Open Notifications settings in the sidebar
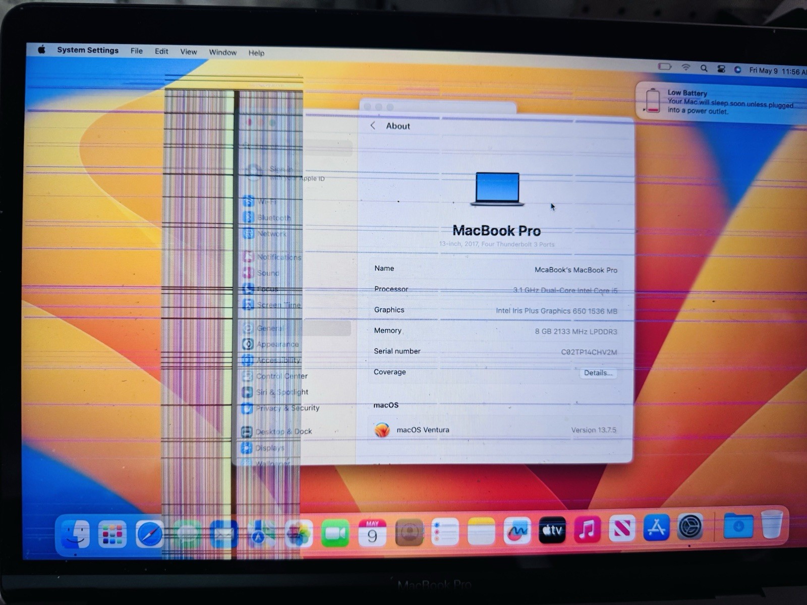 point(272,257)
